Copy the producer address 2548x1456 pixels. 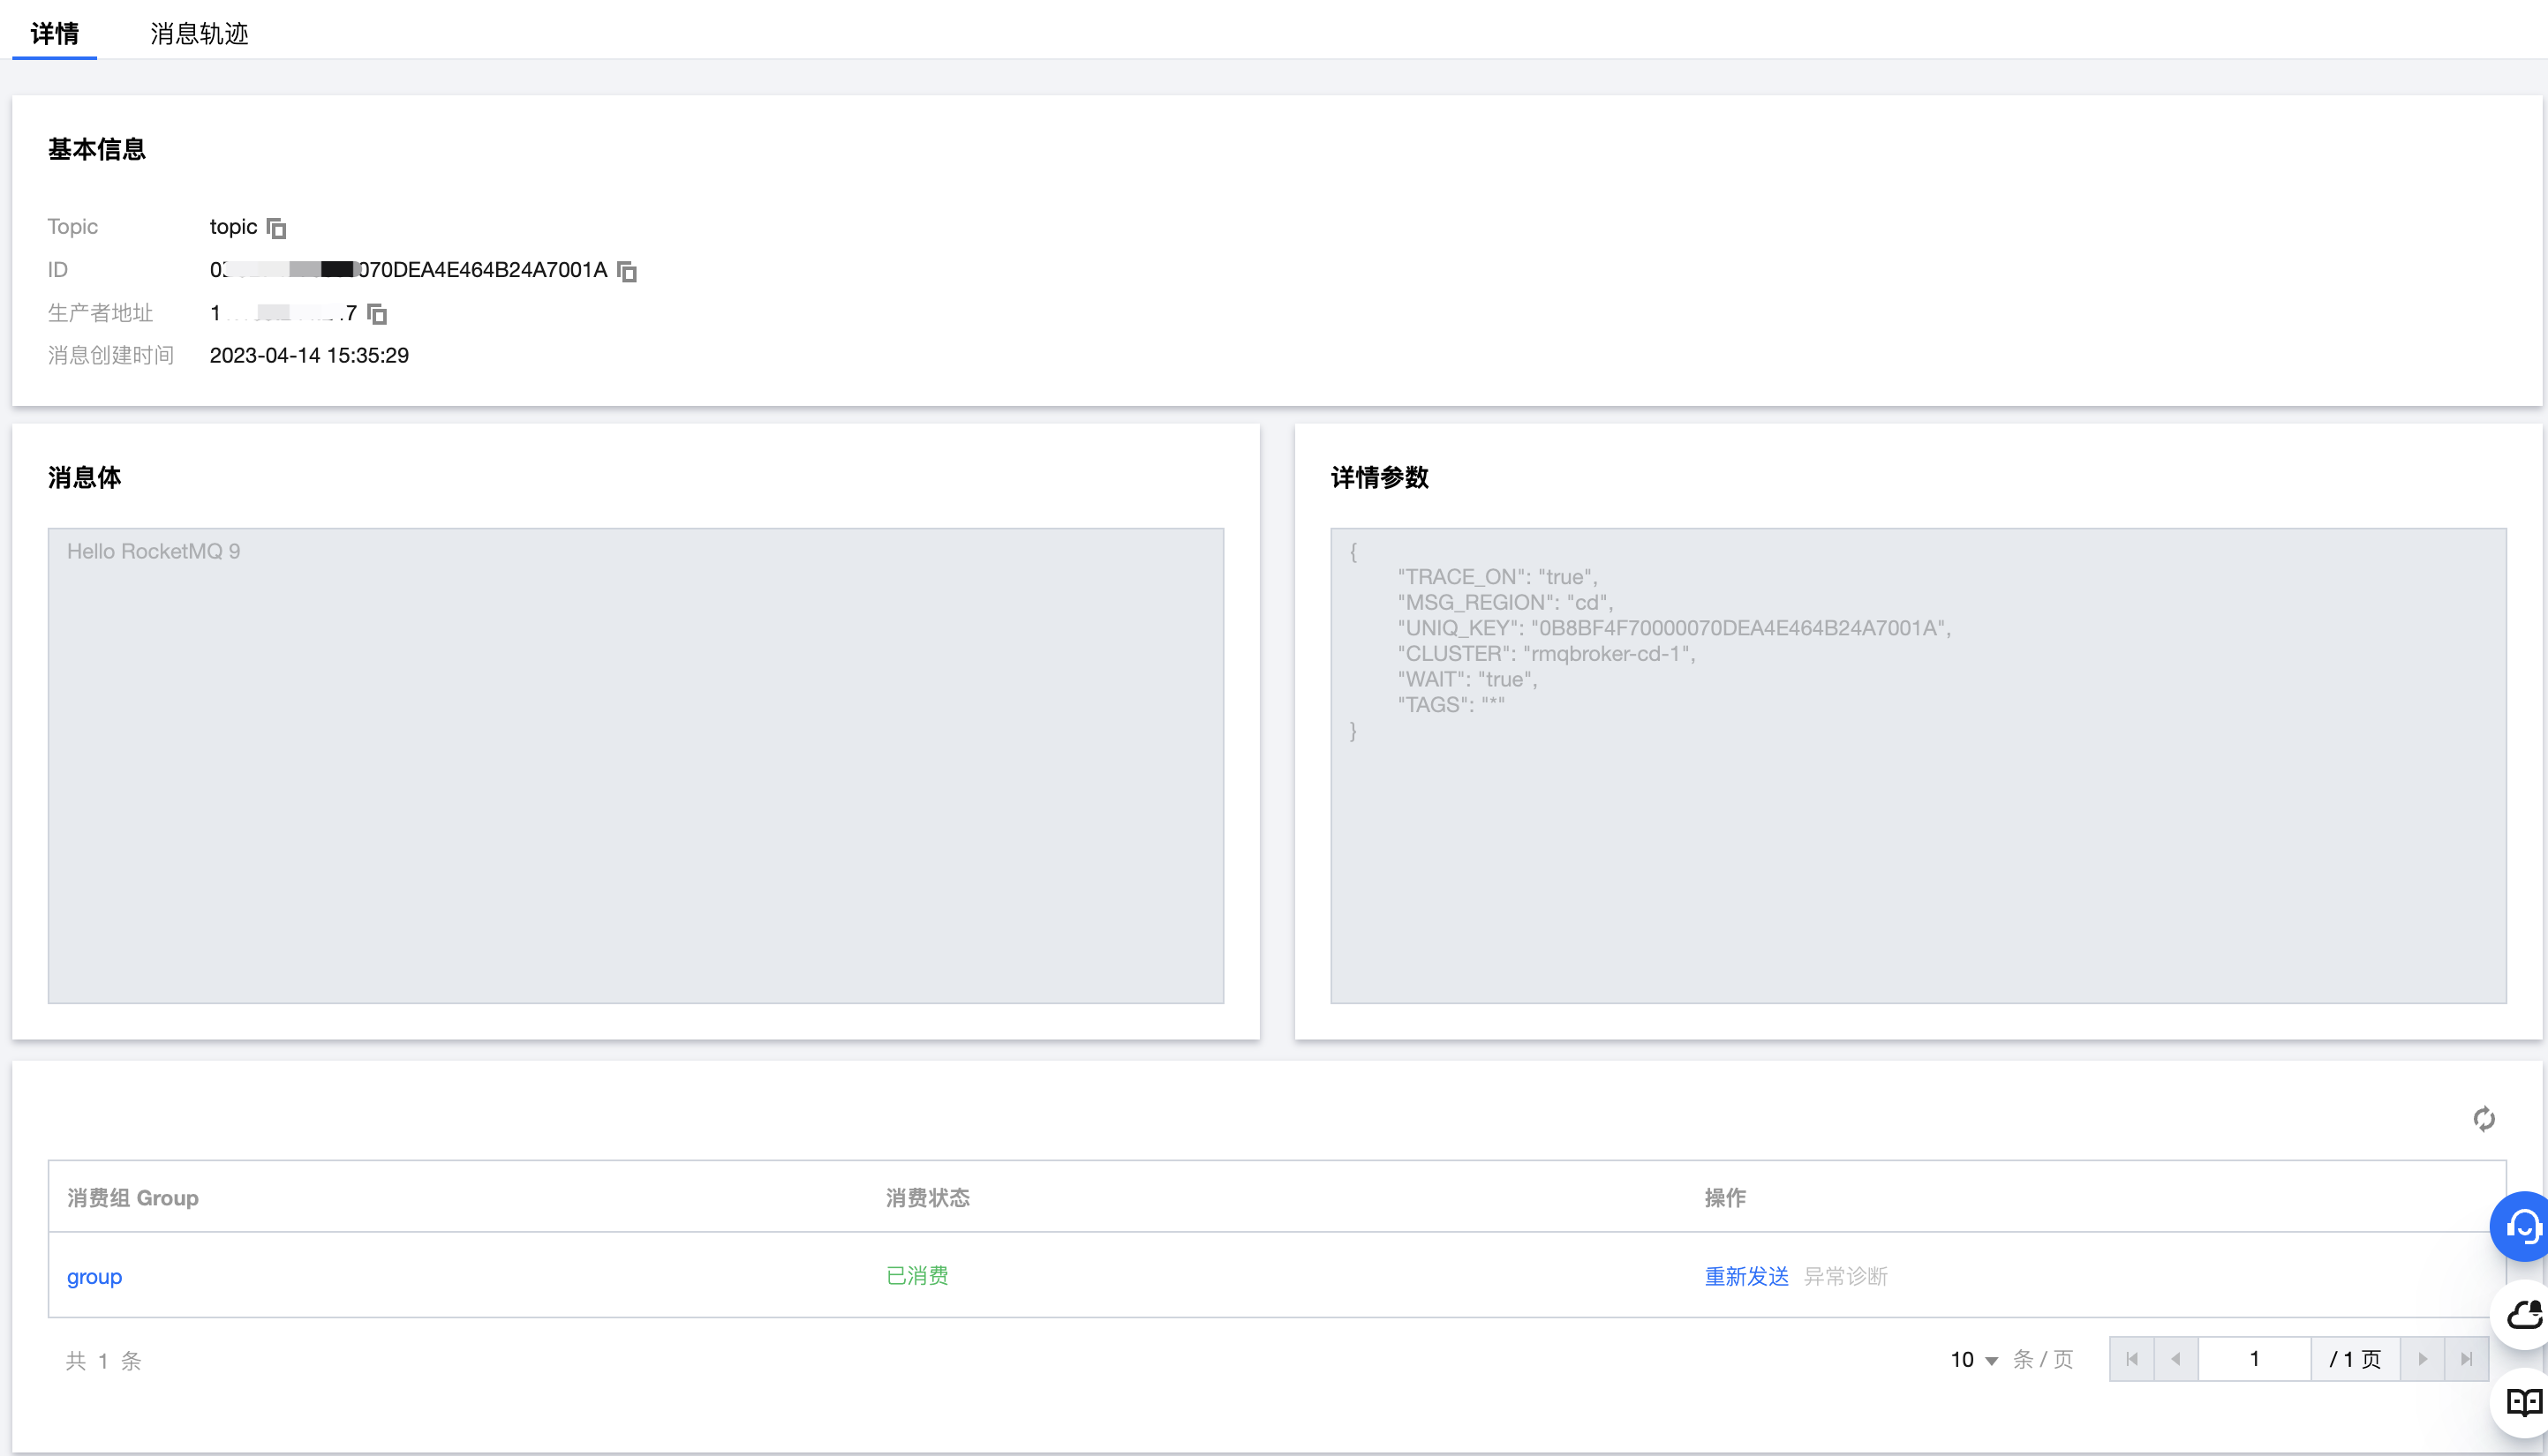tap(377, 314)
